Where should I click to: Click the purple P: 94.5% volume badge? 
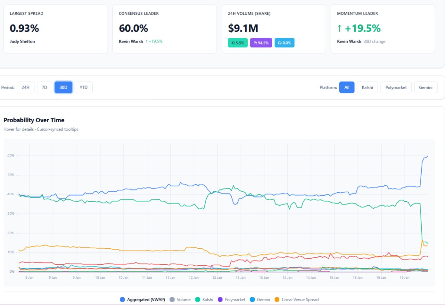pyautogui.click(x=261, y=43)
